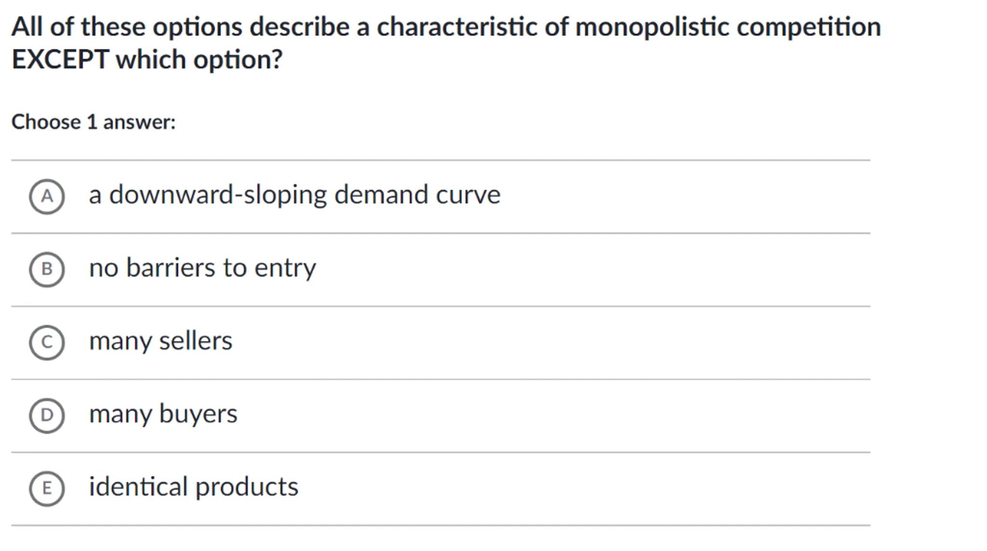
Task: Select radio button B
Action: click(47, 269)
